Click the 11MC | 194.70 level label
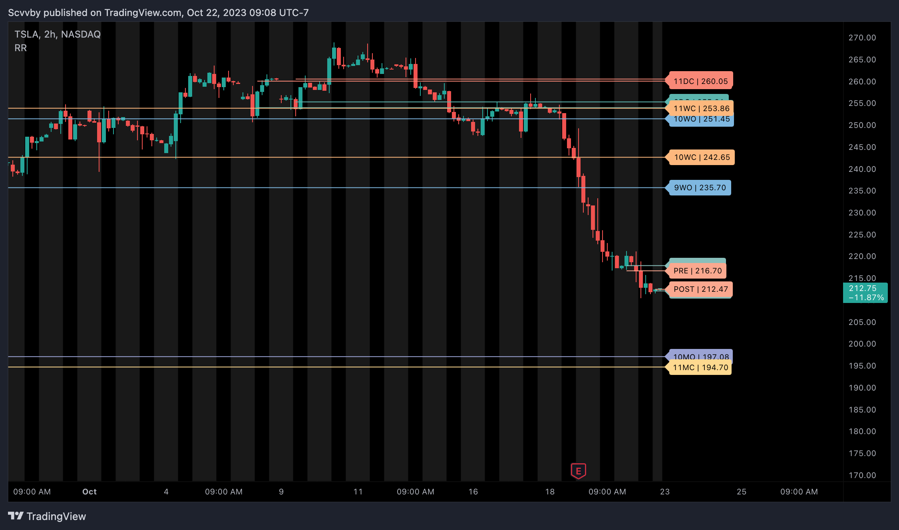Image resolution: width=899 pixels, height=530 pixels. (x=699, y=367)
